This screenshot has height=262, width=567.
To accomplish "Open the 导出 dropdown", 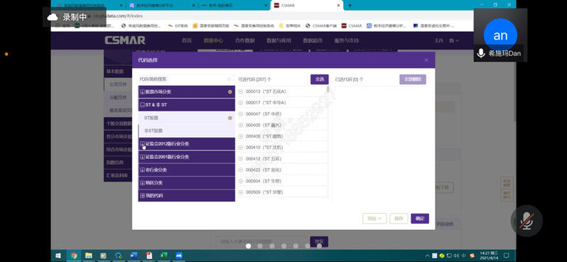I will [x=374, y=219].
